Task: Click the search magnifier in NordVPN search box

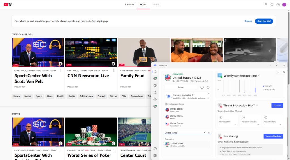Action: click(x=209, y=133)
